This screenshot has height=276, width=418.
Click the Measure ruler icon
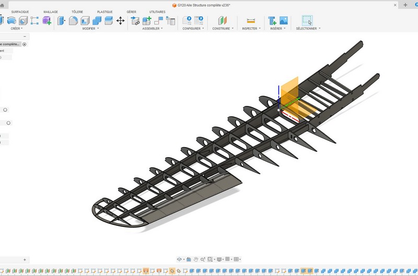click(x=250, y=20)
